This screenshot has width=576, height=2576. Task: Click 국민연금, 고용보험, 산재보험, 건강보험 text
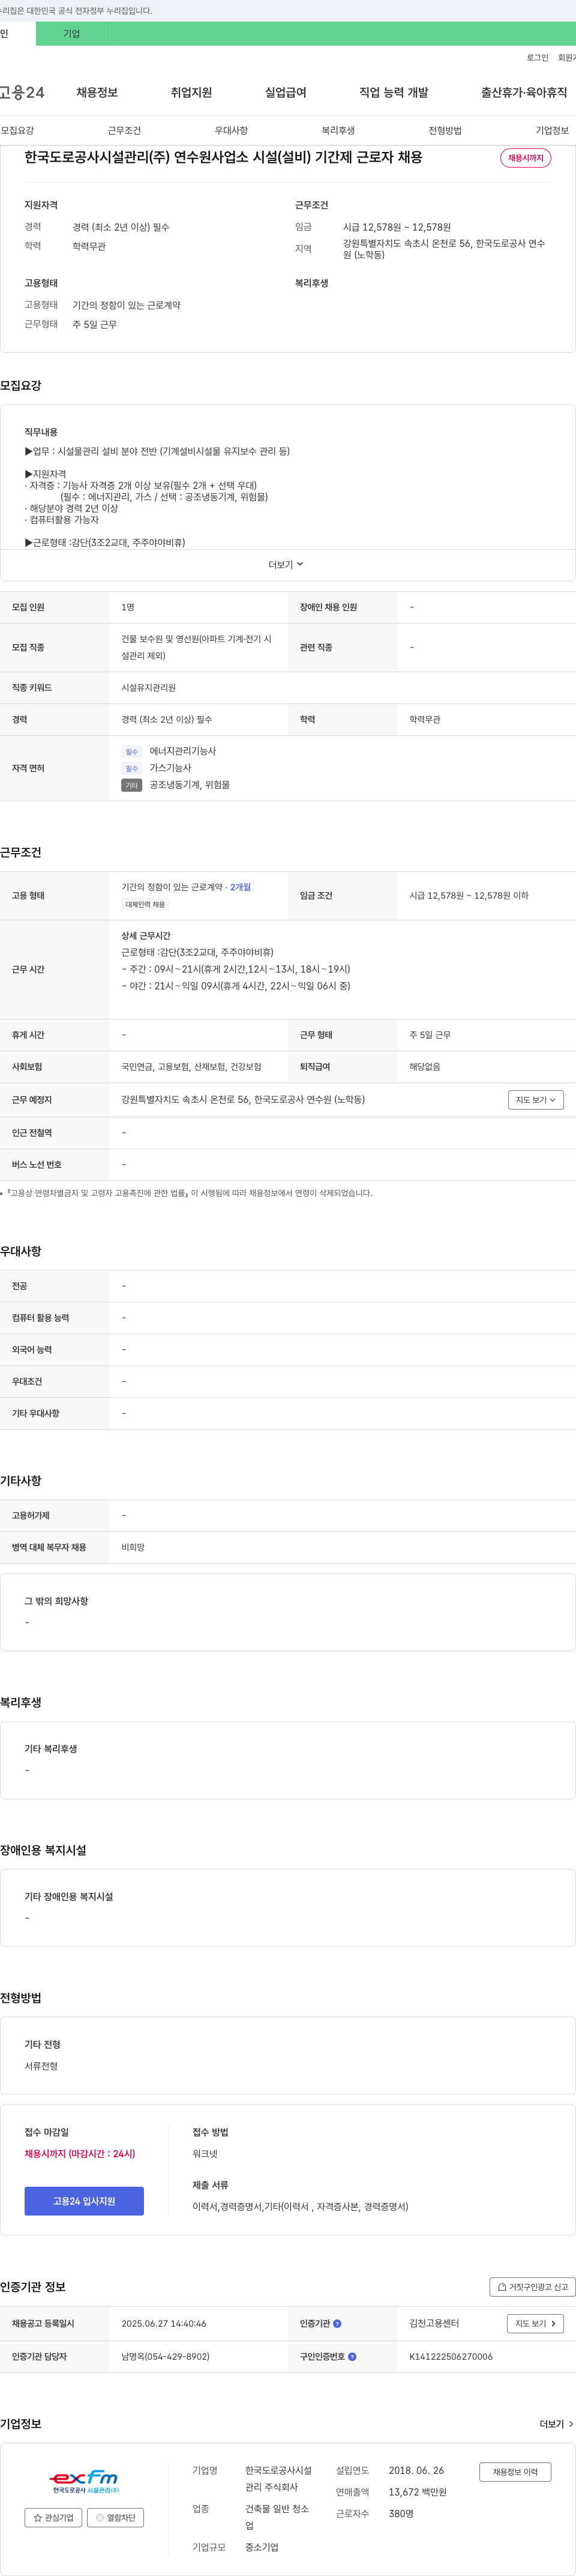[191, 1066]
